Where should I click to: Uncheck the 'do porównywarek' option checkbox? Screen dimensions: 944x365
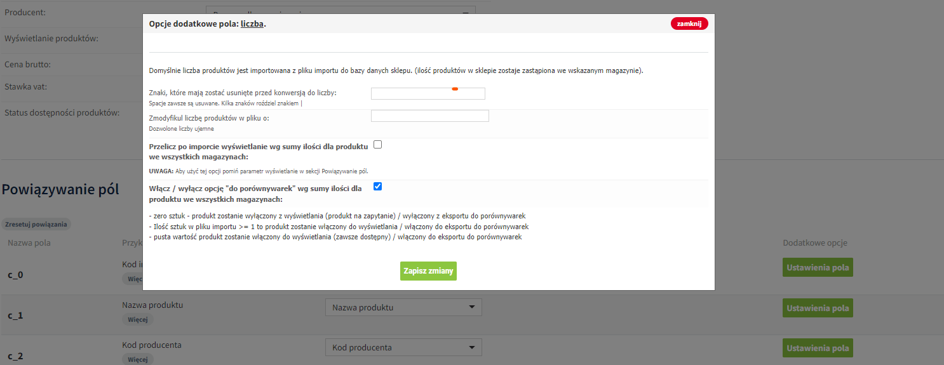coord(377,187)
